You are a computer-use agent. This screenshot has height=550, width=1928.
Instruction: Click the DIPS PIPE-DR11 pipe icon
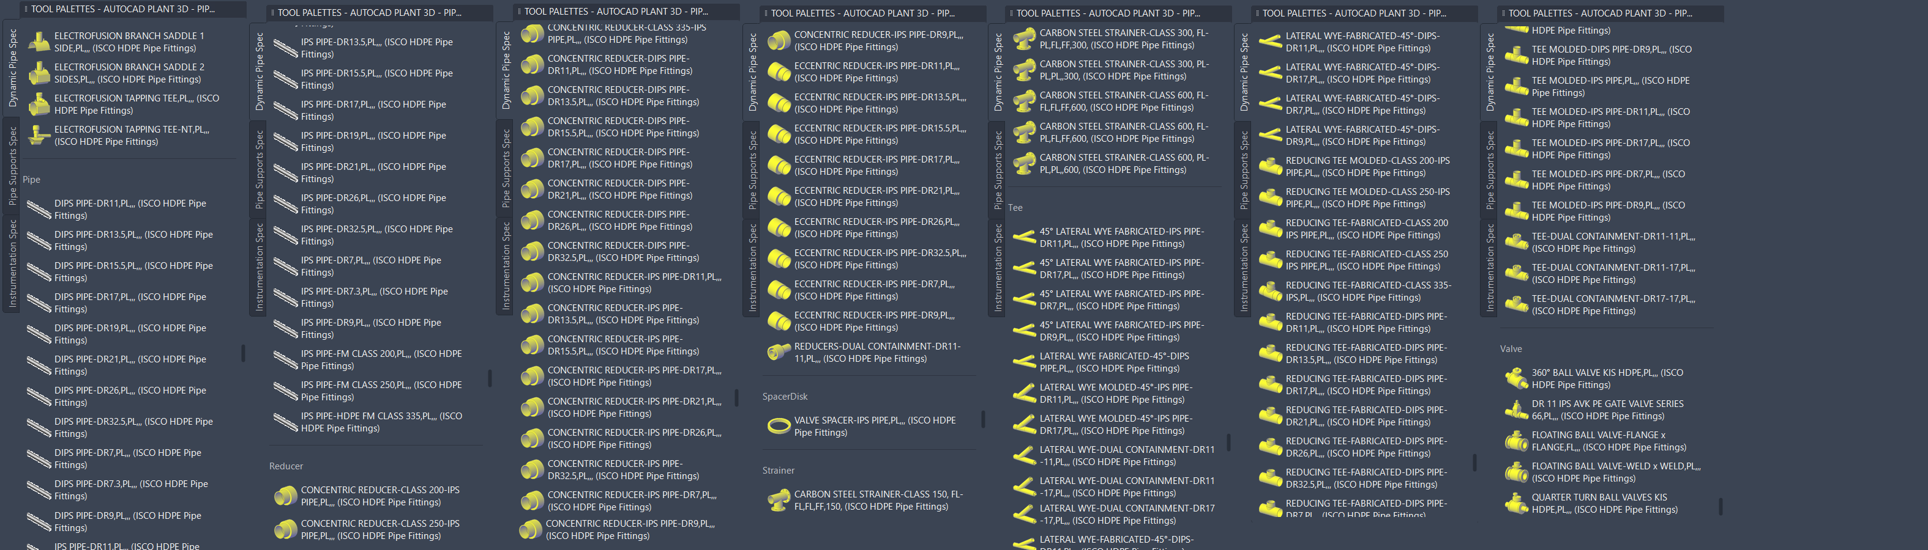pos(38,209)
